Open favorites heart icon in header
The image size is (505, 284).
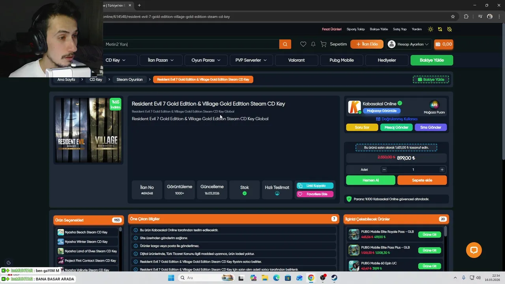pos(303,44)
